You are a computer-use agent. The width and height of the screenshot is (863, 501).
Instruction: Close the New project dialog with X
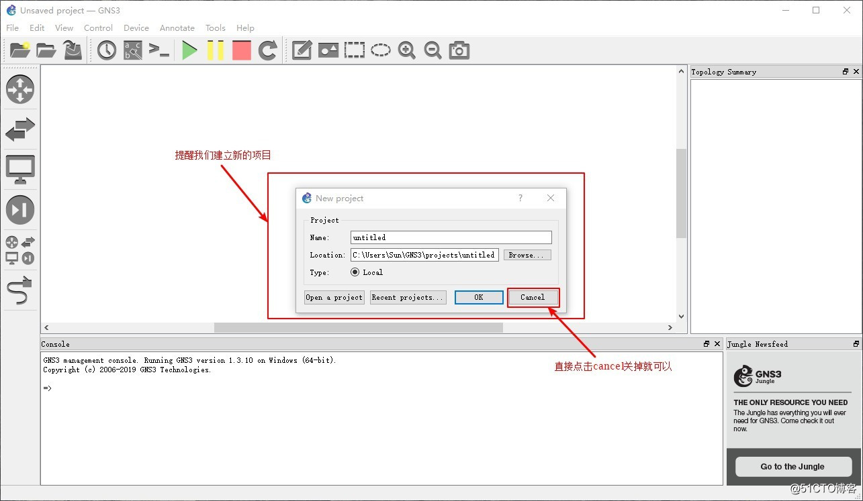click(551, 198)
